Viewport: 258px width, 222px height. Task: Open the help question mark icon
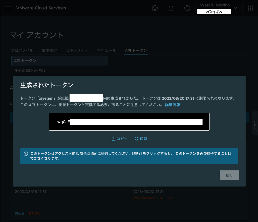tap(187, 8)
